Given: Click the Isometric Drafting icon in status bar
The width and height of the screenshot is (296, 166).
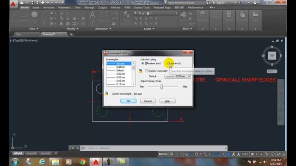Looking at the screenshot, I should point(205,154).
